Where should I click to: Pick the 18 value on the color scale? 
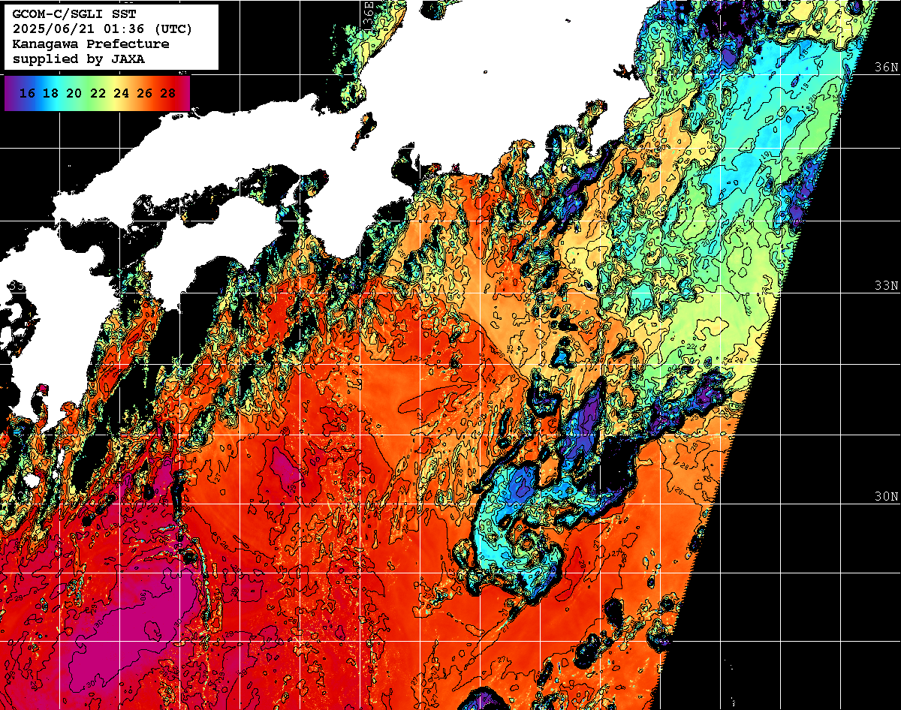50,93
